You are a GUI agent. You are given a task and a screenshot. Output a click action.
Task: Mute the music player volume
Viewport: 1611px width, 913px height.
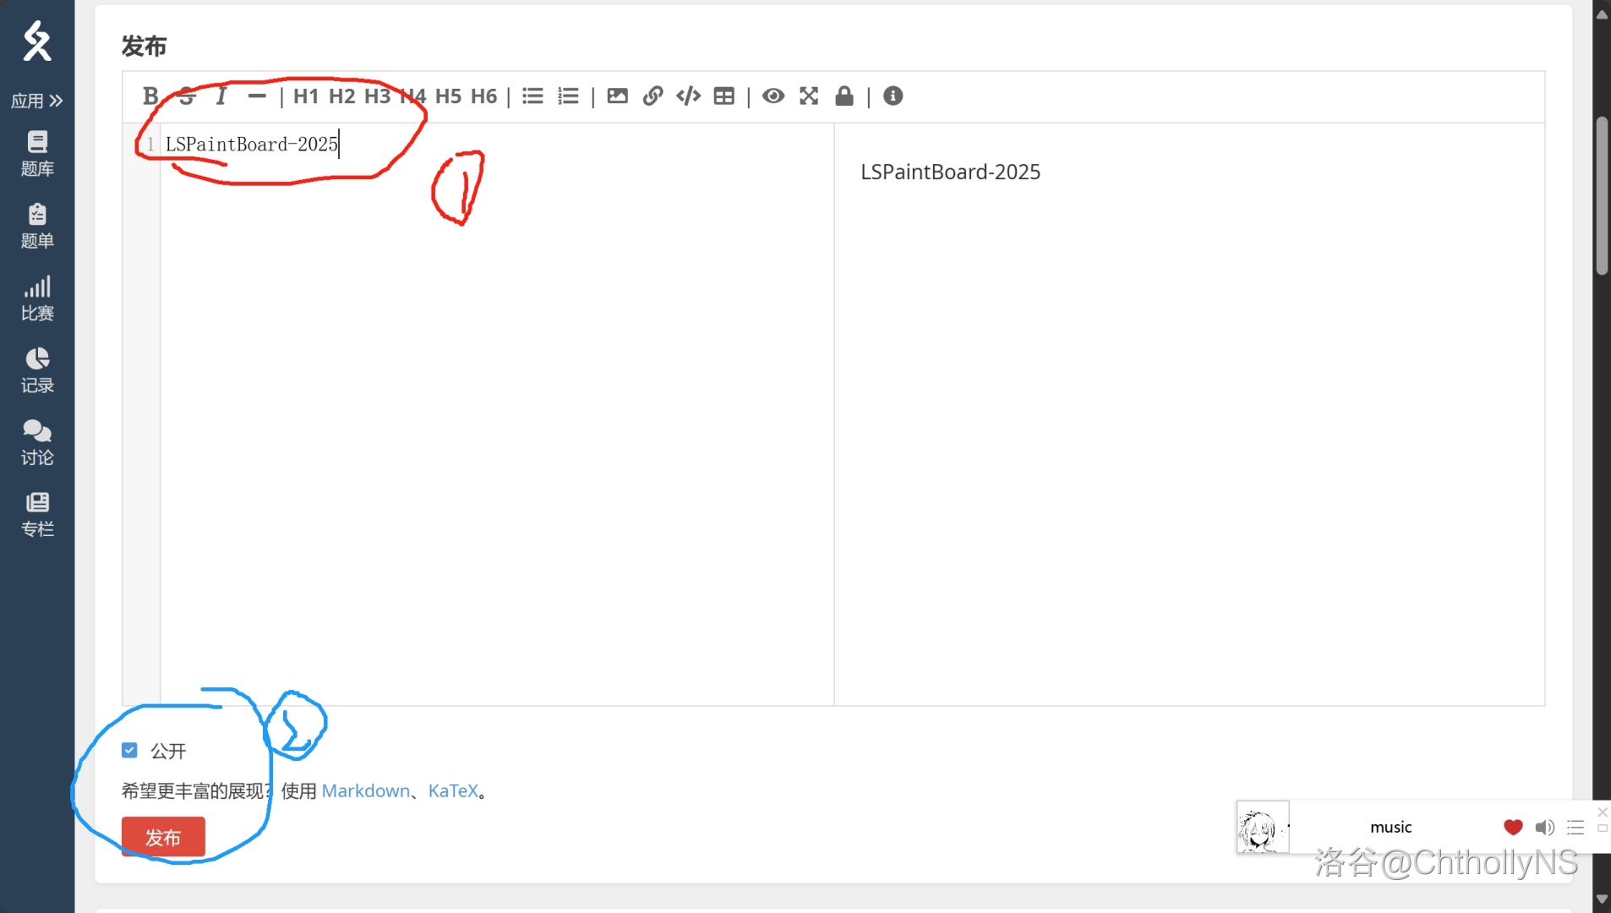pyautogui.click(x=1544, y=828)
